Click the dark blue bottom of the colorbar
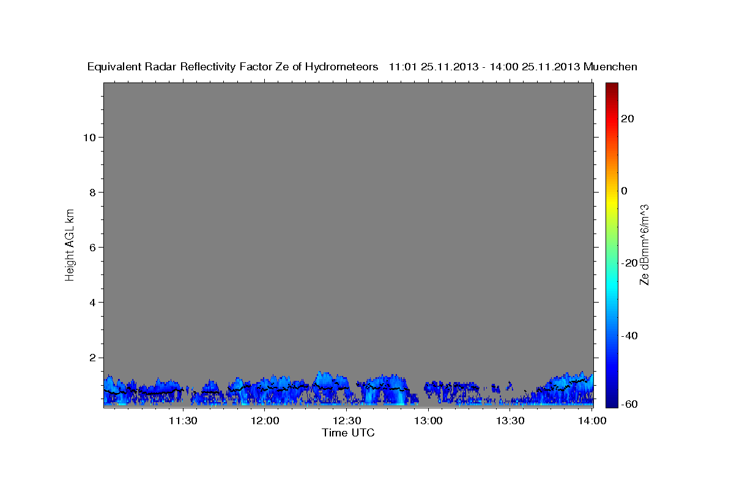The width and height of the screenshot is (734, 489). pyautogui.click(x=612, y=402)
